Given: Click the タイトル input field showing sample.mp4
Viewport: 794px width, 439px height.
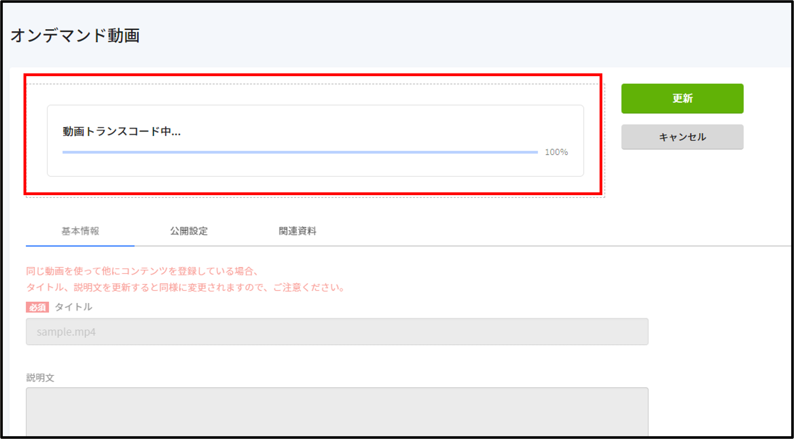Looking at the screenshot, I should pos(337,332).
